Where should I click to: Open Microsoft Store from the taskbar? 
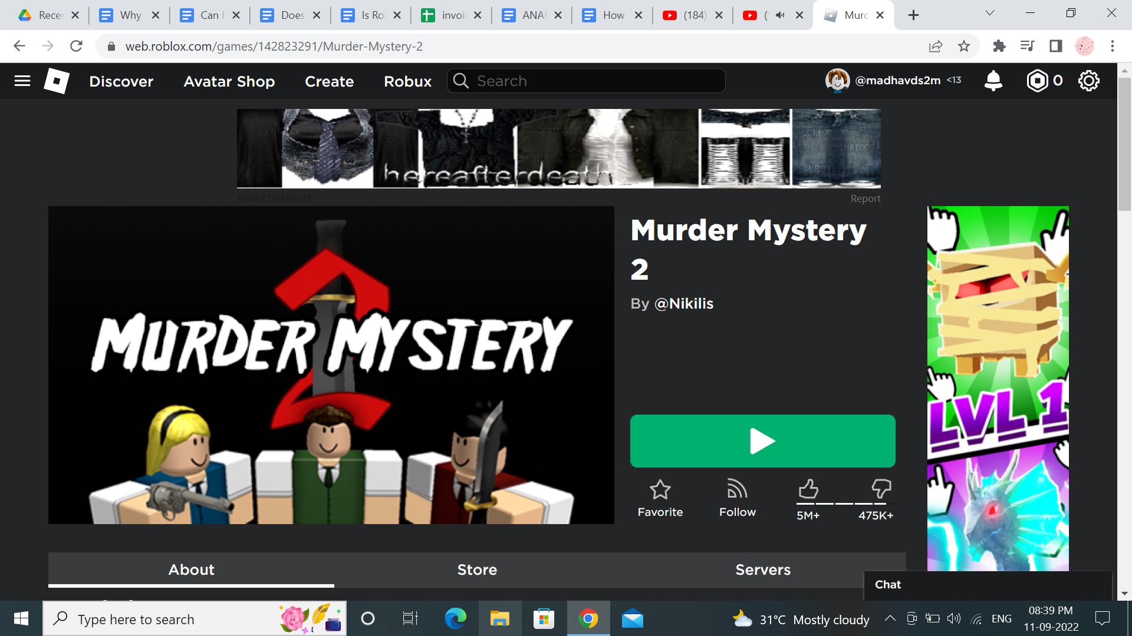click(544, 618)
